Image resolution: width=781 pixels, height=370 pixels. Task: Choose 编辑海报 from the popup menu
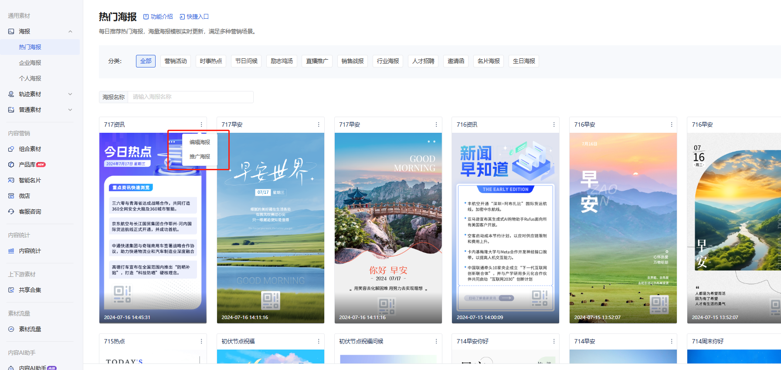200,142
